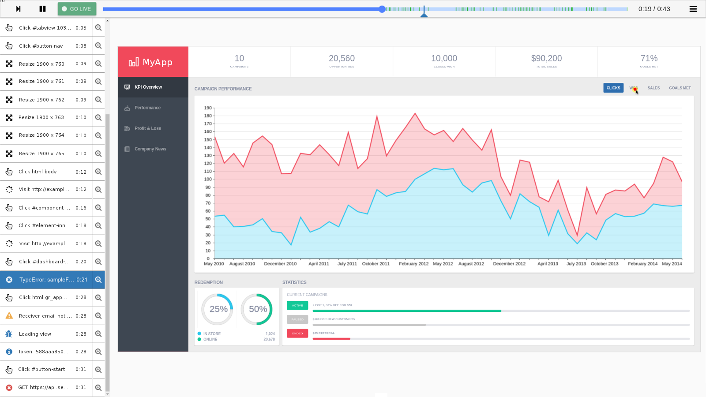The height and width of the screenshot is (397, 706).
Task: Switch chart to the SALES tab
Action: pyautogui.click(x=653, y=88)
